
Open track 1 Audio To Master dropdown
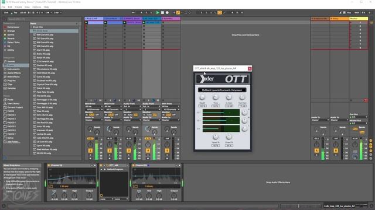point(94,120)
